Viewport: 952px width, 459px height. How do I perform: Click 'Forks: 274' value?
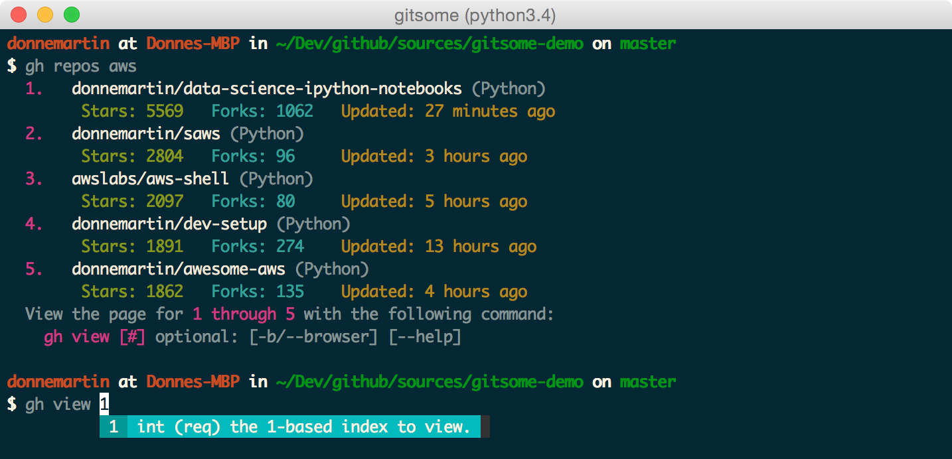tap(258, 246)
